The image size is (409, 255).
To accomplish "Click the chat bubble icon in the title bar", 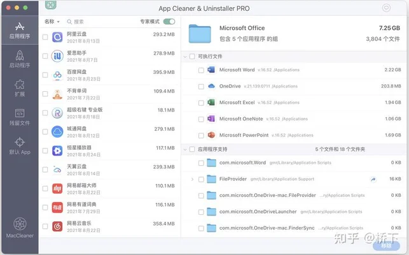I will pos(386,8).
